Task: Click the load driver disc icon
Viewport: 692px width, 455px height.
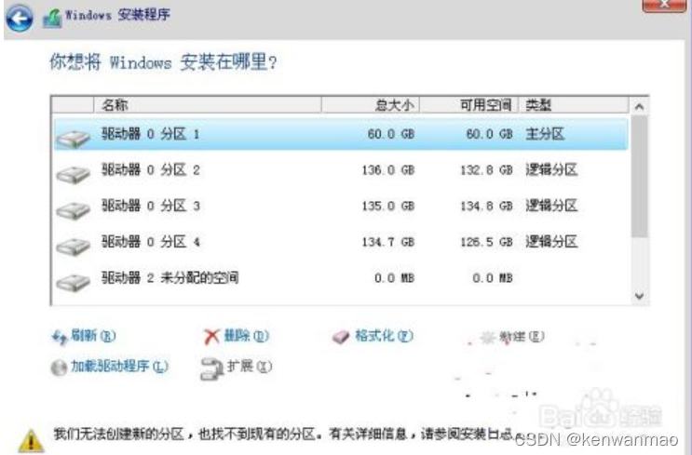Action: coord(59,368)
